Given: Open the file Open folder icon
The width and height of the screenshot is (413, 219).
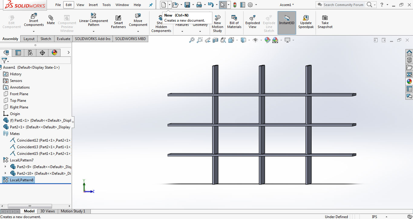Looking at the screenshot, I should pyautogui.click(x=175, y=5).
